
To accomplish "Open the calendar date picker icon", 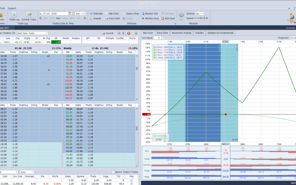I will 69,14.
